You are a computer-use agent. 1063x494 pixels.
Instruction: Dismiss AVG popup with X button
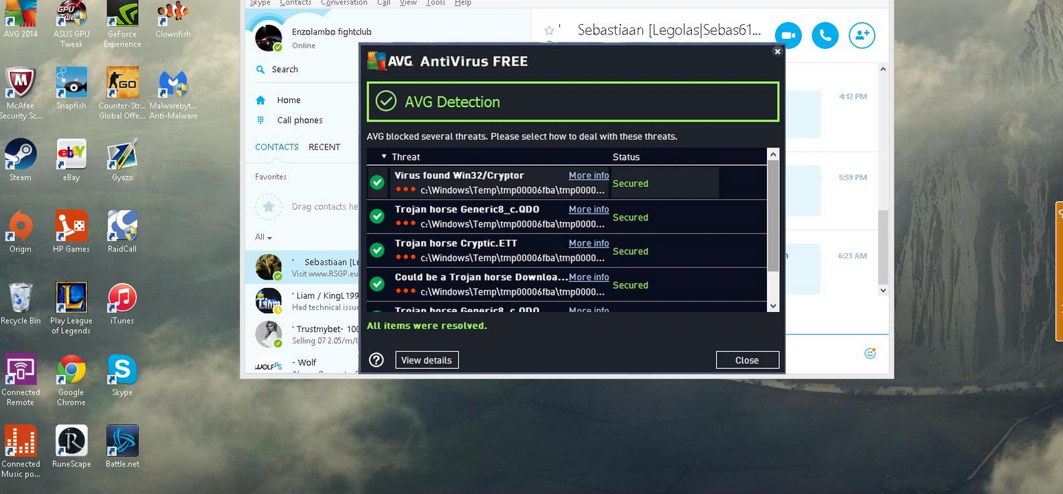(x=777, y=52)
